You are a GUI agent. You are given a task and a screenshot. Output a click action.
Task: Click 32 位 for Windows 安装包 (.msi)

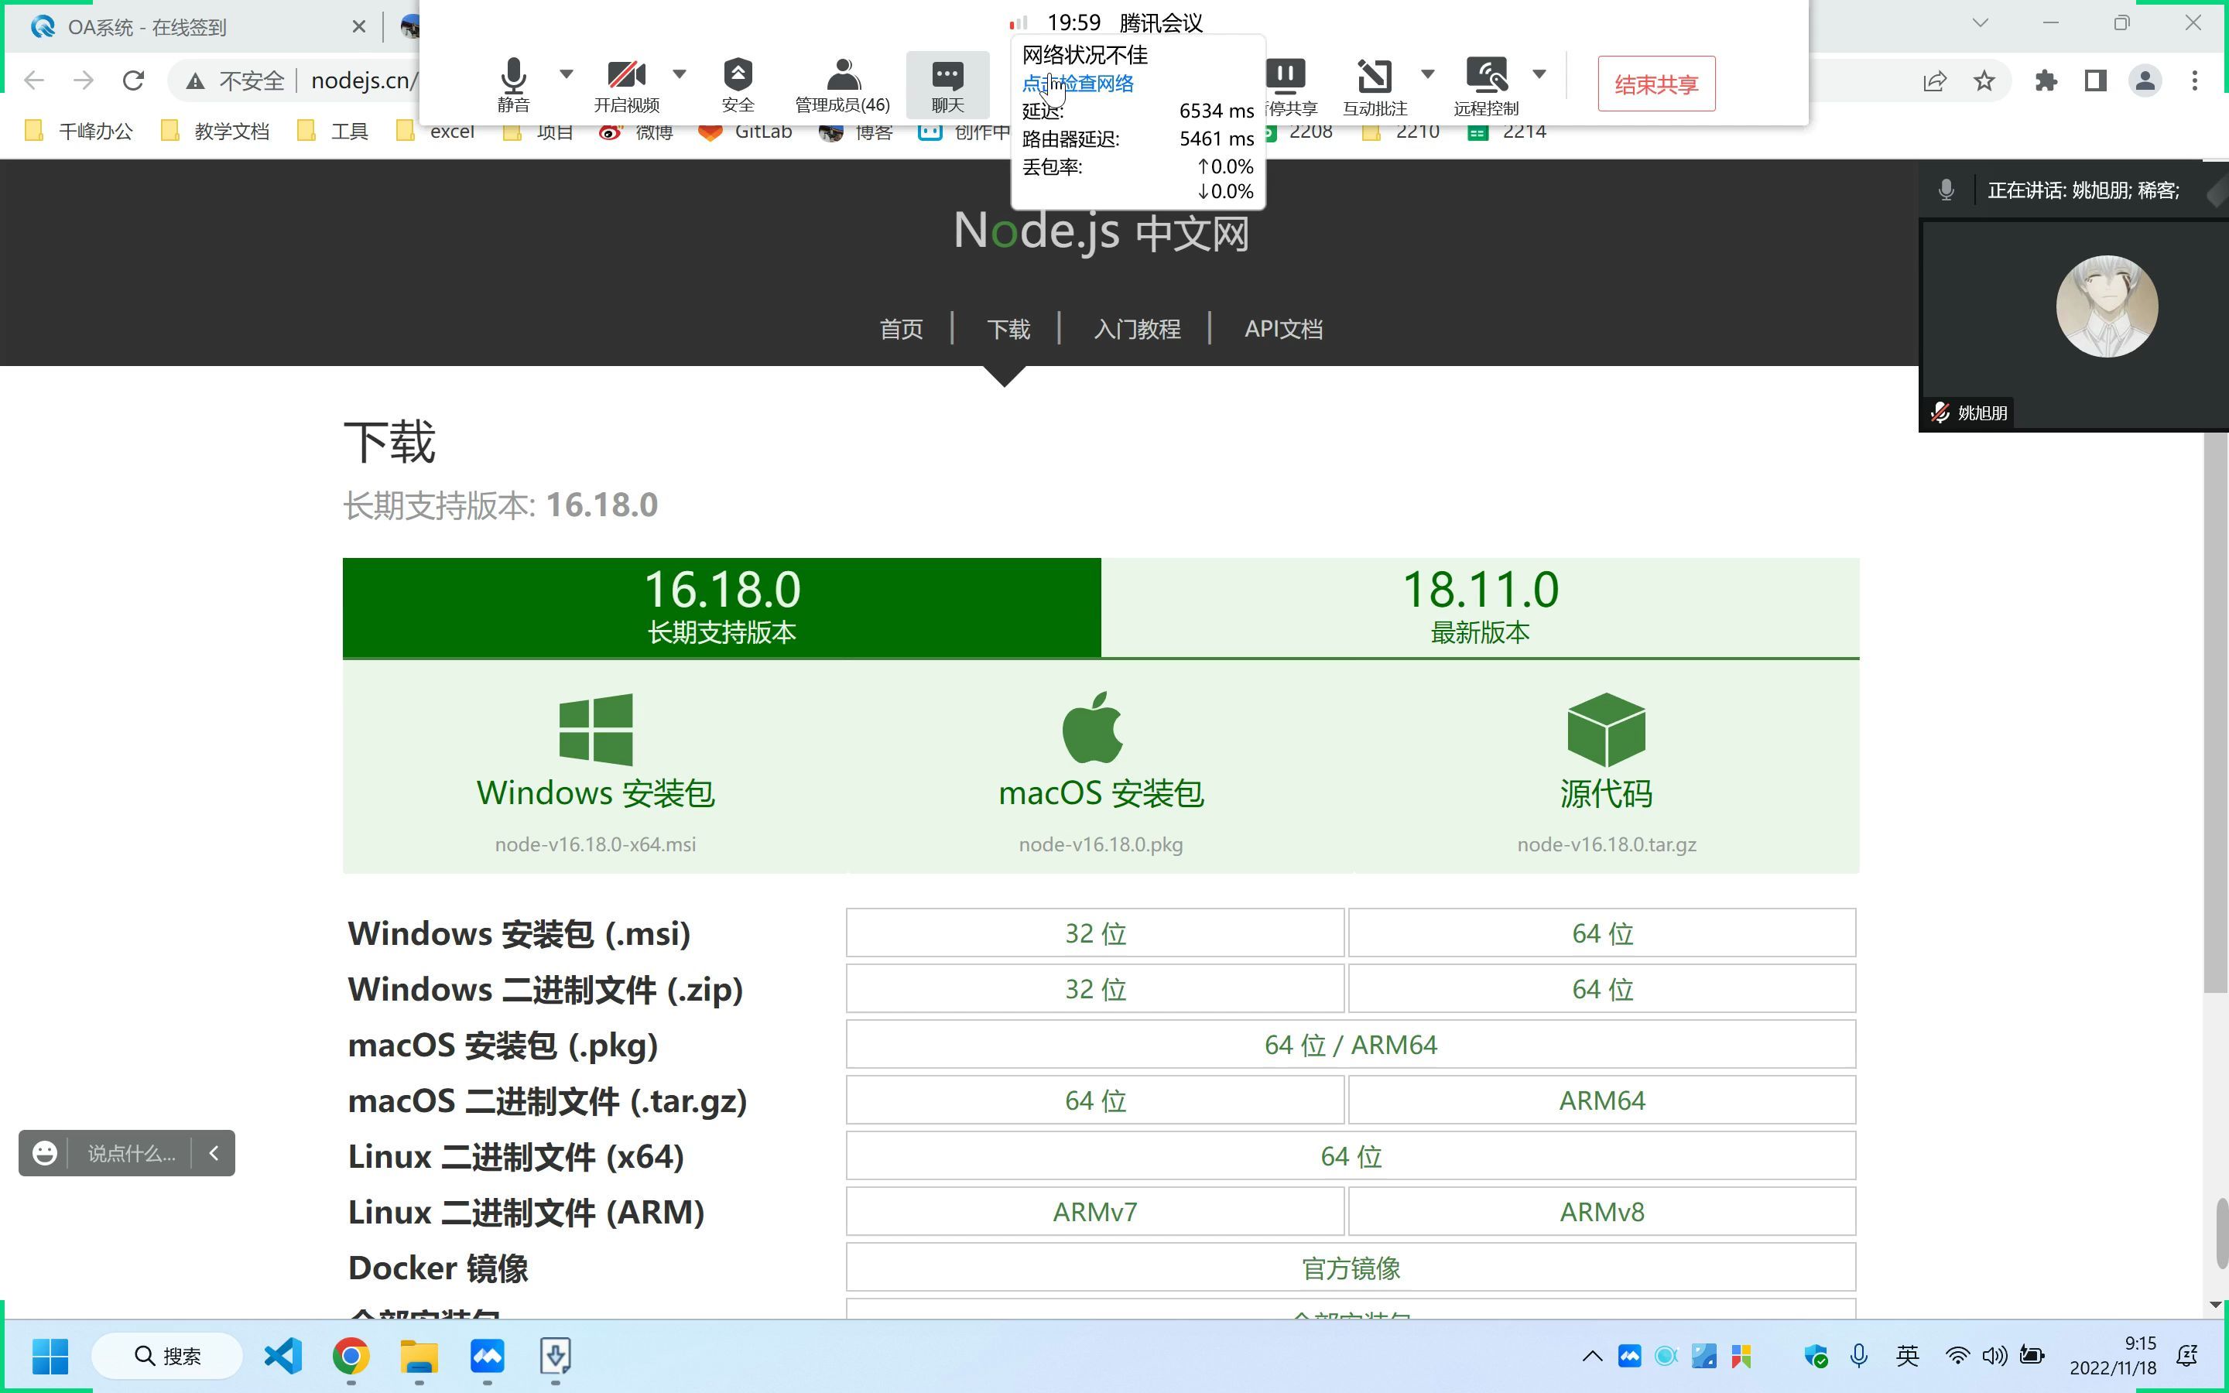pyautogui.click(x=1095, y=933)
